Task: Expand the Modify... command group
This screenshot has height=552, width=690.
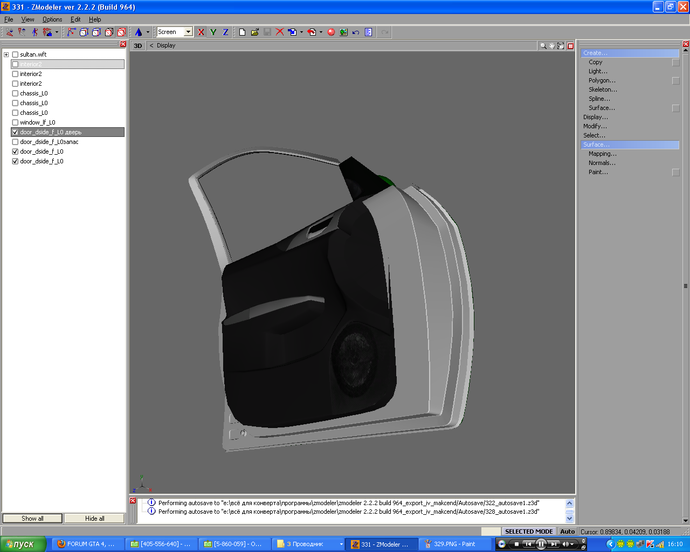Action: click(x=595, y=126)
